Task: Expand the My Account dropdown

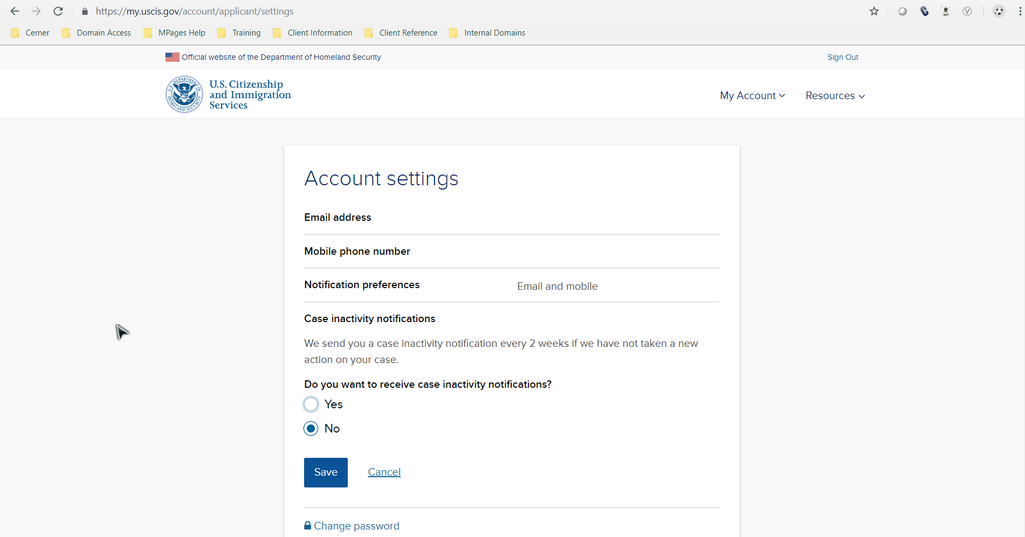Action: click(x=752, y=96)
